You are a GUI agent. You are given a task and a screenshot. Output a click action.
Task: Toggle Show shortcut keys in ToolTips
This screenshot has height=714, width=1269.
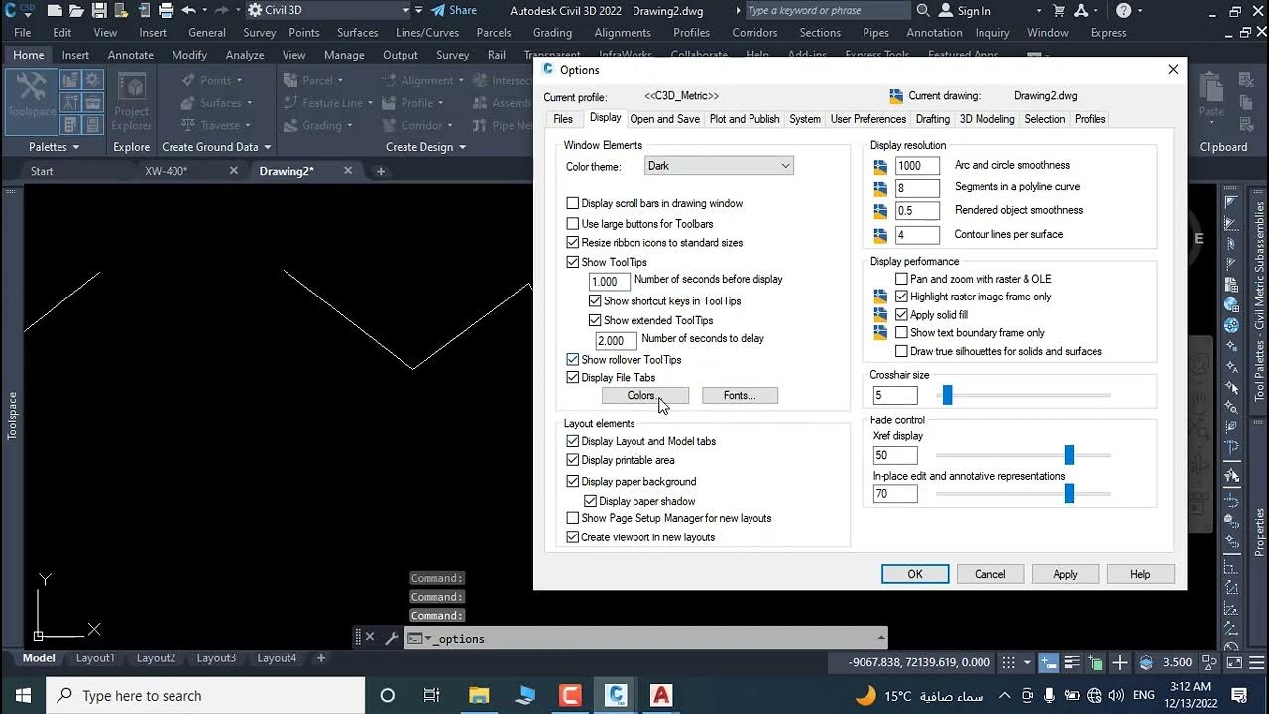tap(595, 300)
